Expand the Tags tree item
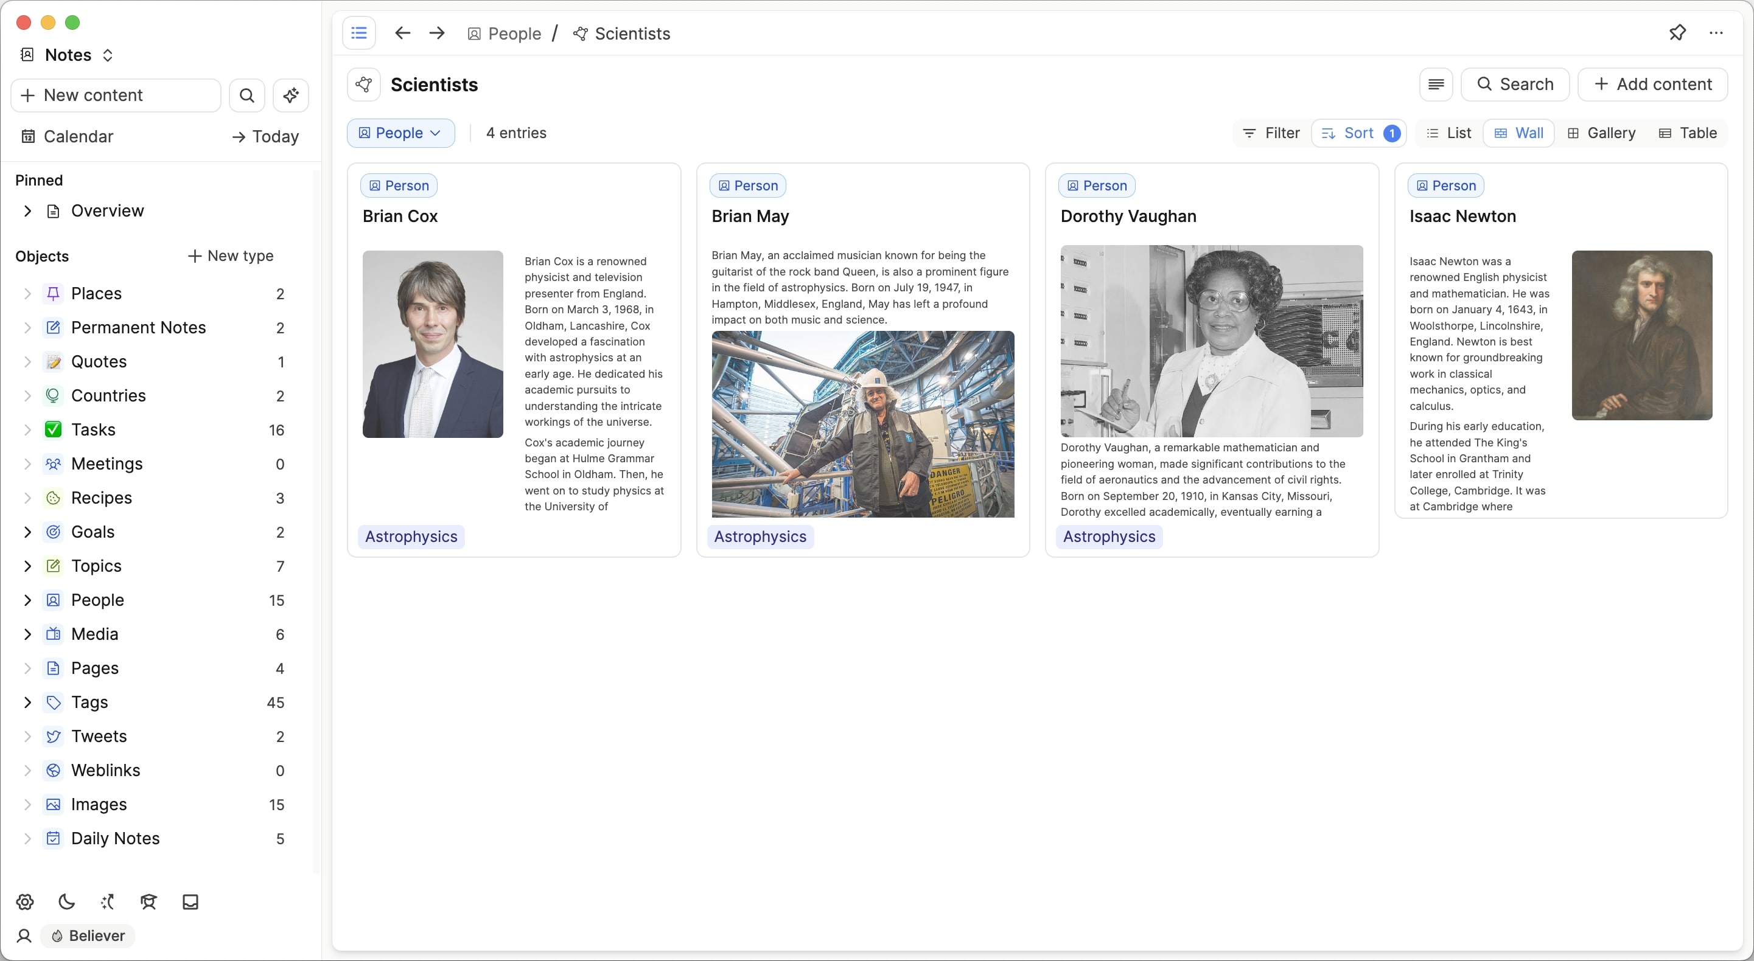1754x961 pixels. 27,702
